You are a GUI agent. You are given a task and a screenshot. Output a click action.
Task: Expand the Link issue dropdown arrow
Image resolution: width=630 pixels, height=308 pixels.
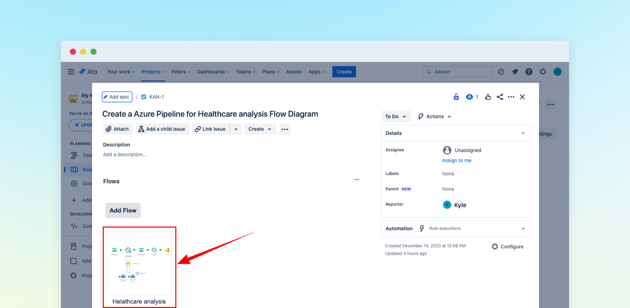coord(236,129)
